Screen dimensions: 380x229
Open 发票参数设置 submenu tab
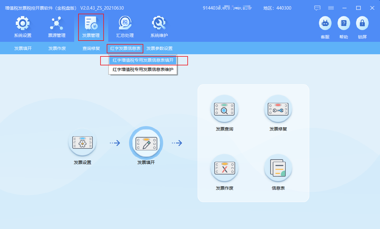(x=159, y=48)
